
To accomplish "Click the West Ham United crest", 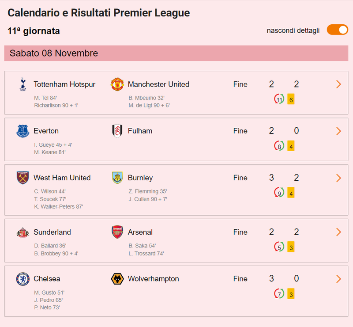I will [x=23, y=178].
